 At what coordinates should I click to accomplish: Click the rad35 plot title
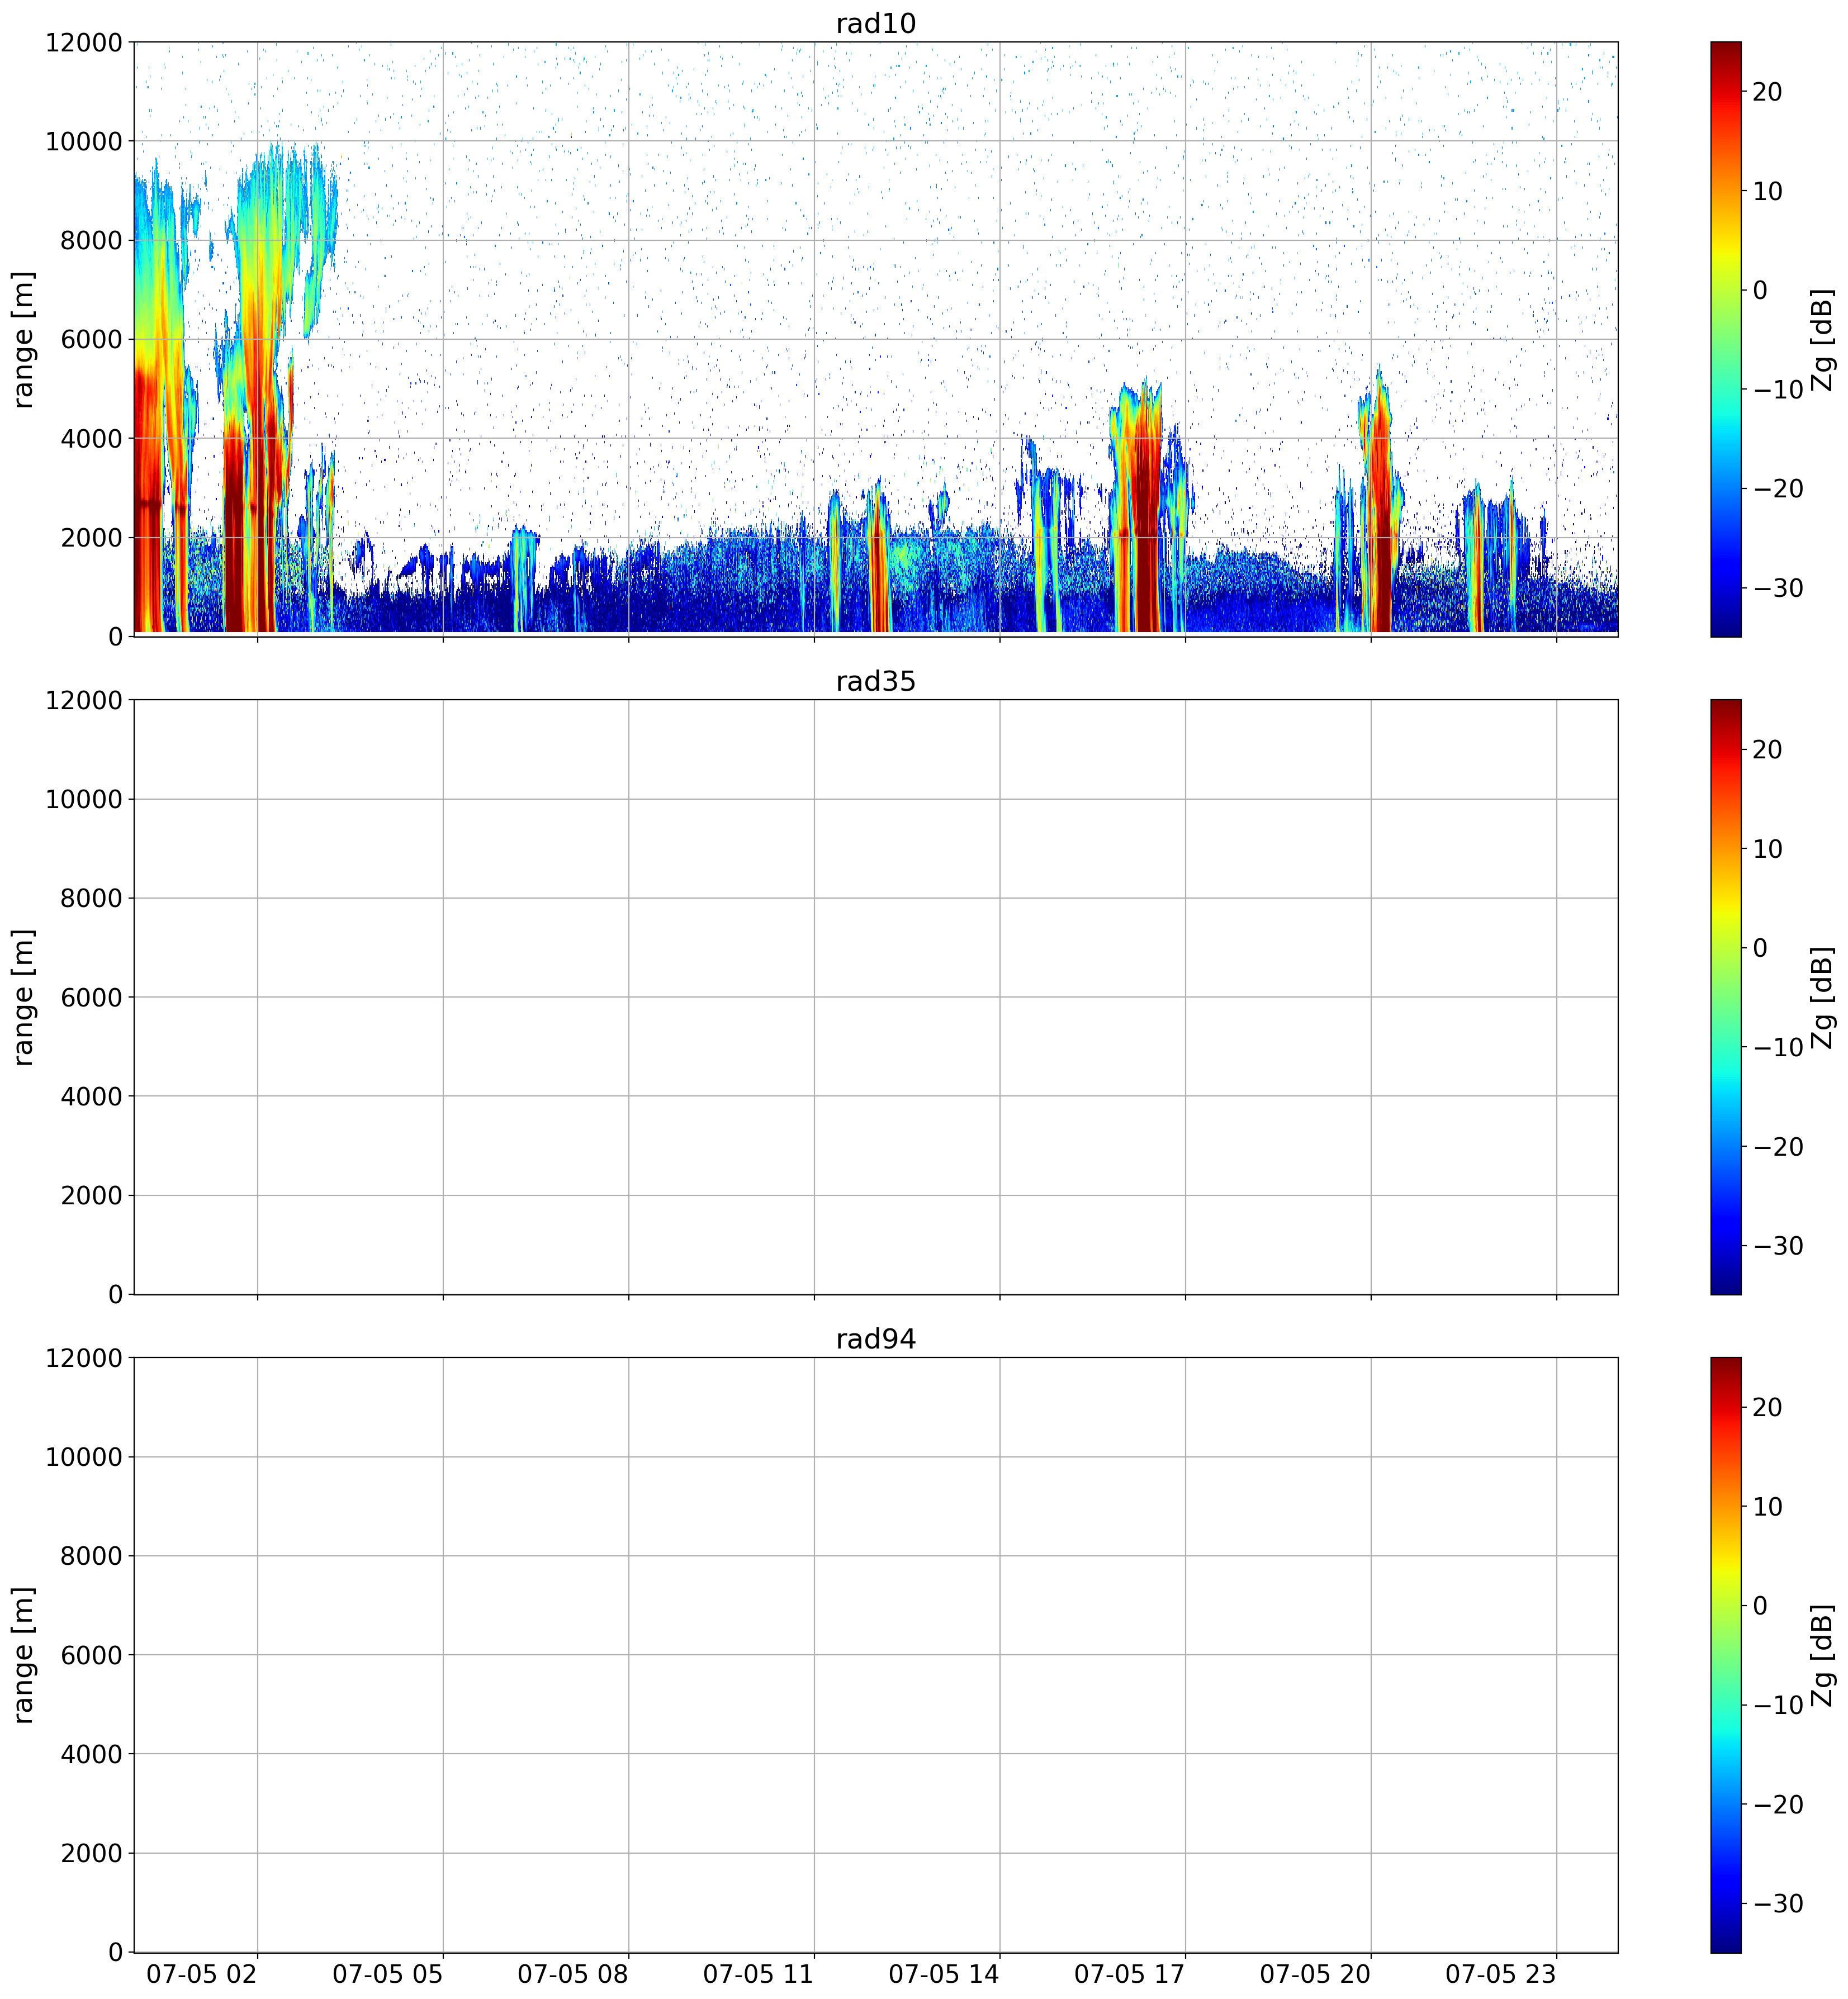pos(875,681)
